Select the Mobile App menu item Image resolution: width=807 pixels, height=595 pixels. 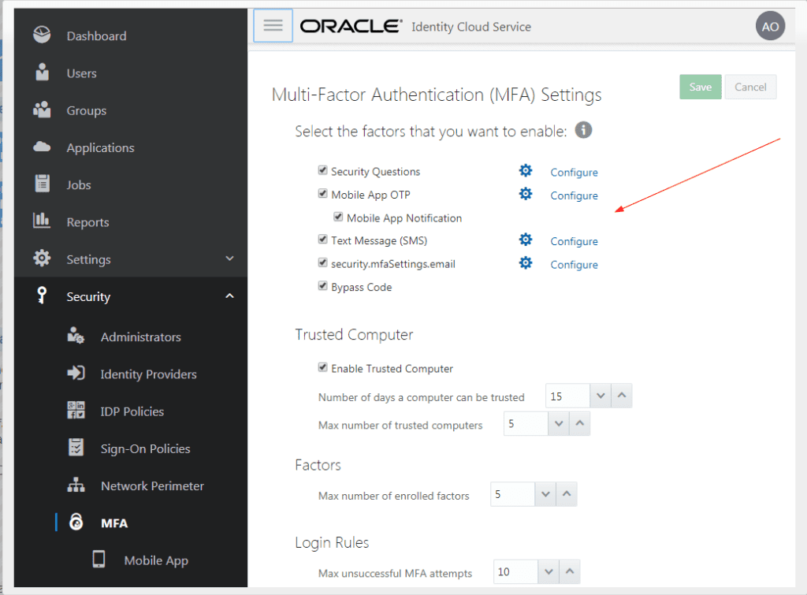pyautogui.click(x=155, y=560)
